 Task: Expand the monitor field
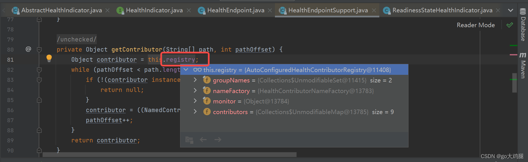[195, 101]
